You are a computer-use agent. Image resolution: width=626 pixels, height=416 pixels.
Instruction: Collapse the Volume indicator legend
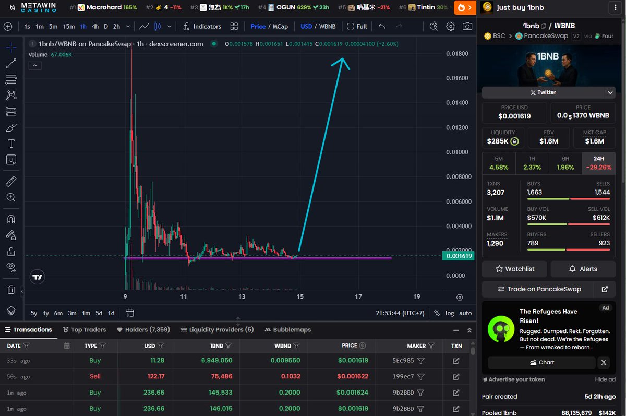[35, 65]
